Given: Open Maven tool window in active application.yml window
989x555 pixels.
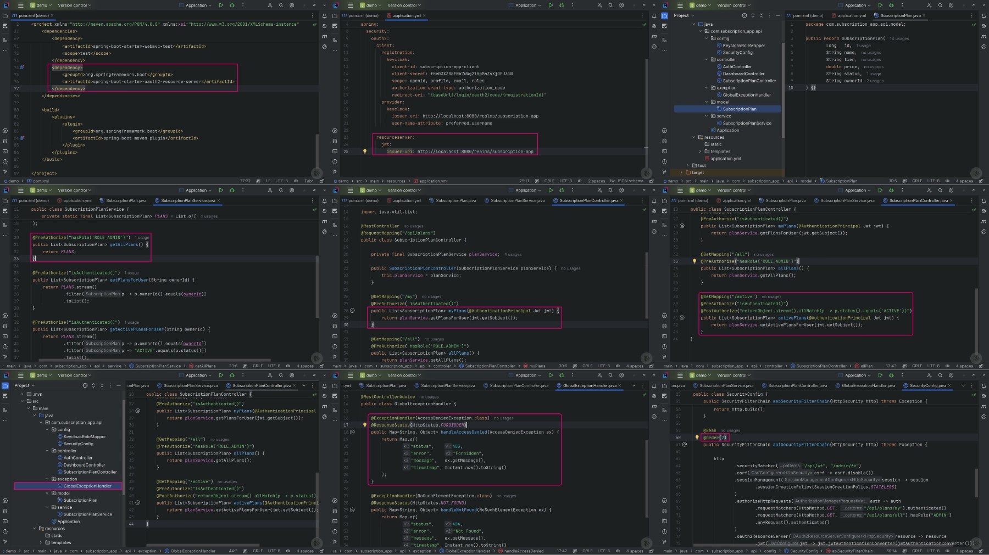Looking at the screenshot, I should point(654,36).
